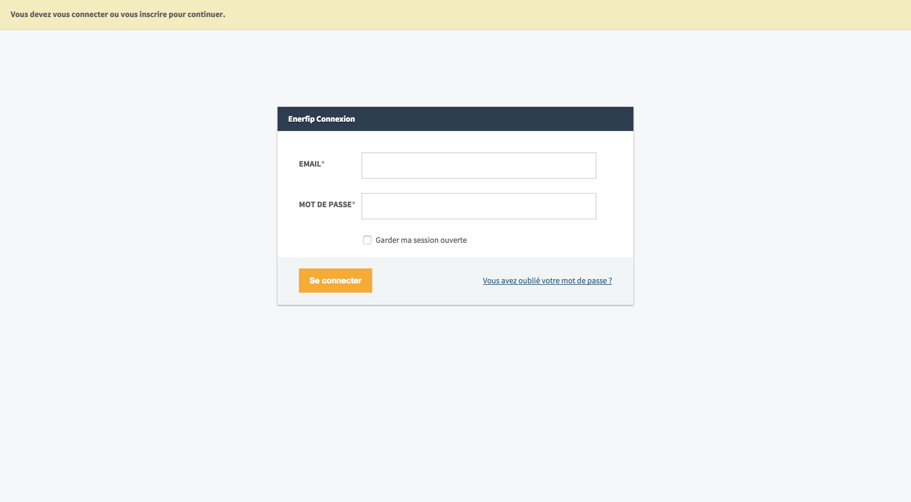Click the MOT DE PASSE label
This screenshot has height=502, width=911.
tap(325, 205)
